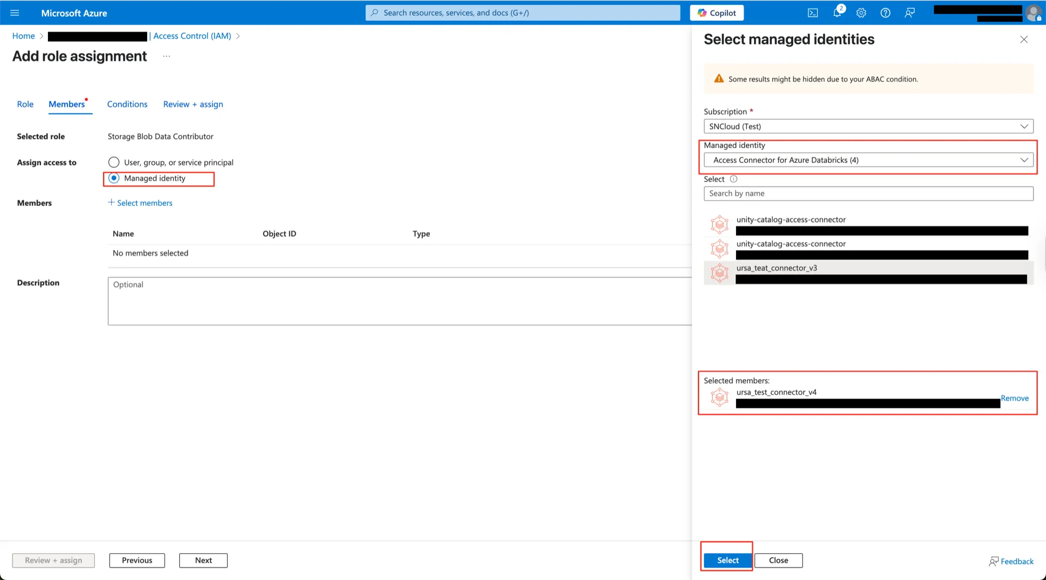Click the plus icon by Select members
Image resolution: width=1046 pixels, height=580 pixels.
pyautogui.click(x=111, y=202)
